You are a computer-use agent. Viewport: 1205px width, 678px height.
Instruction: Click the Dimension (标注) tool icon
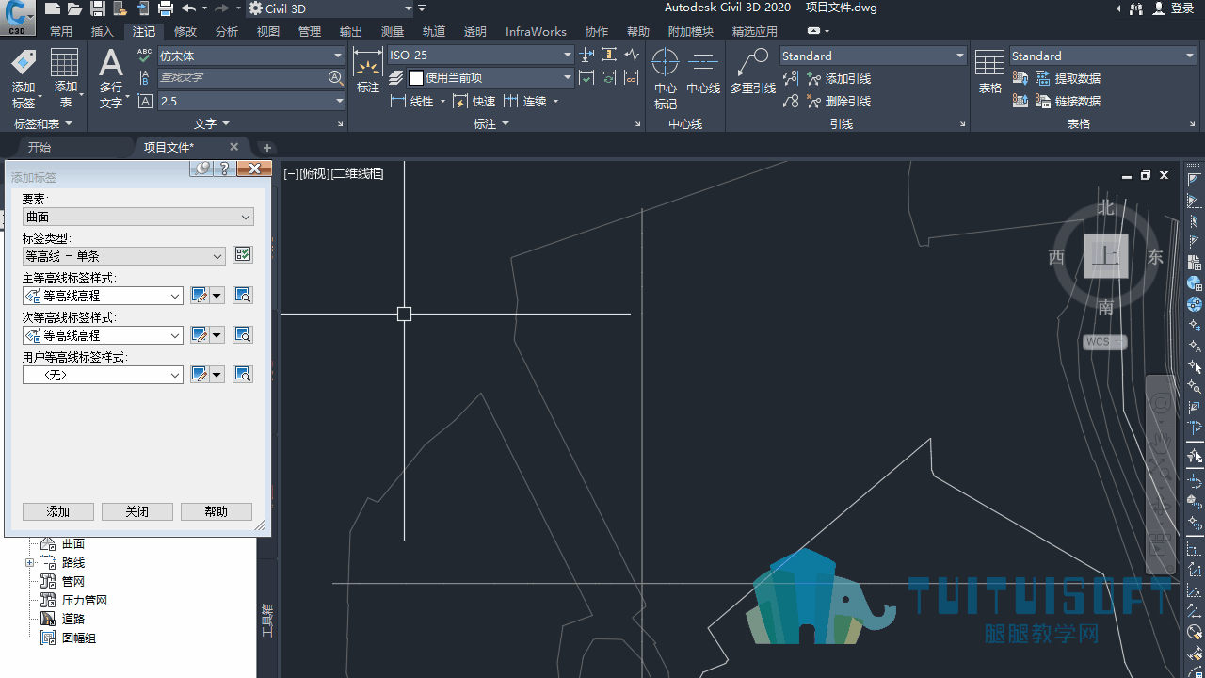coord(367,72)
